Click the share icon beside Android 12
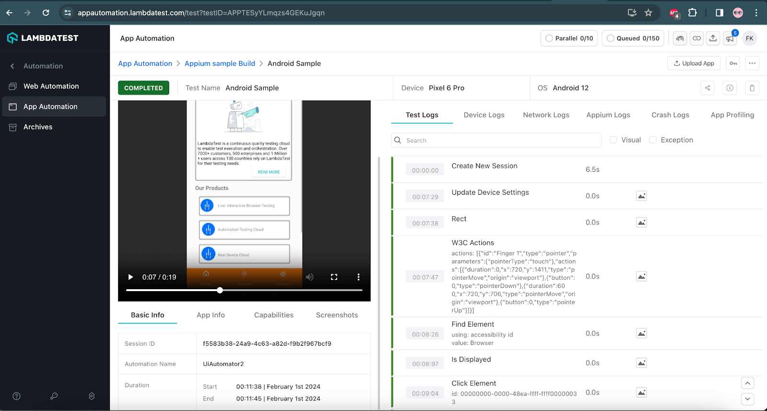Screen dimensions: 767x411 (x=708, y=88)
